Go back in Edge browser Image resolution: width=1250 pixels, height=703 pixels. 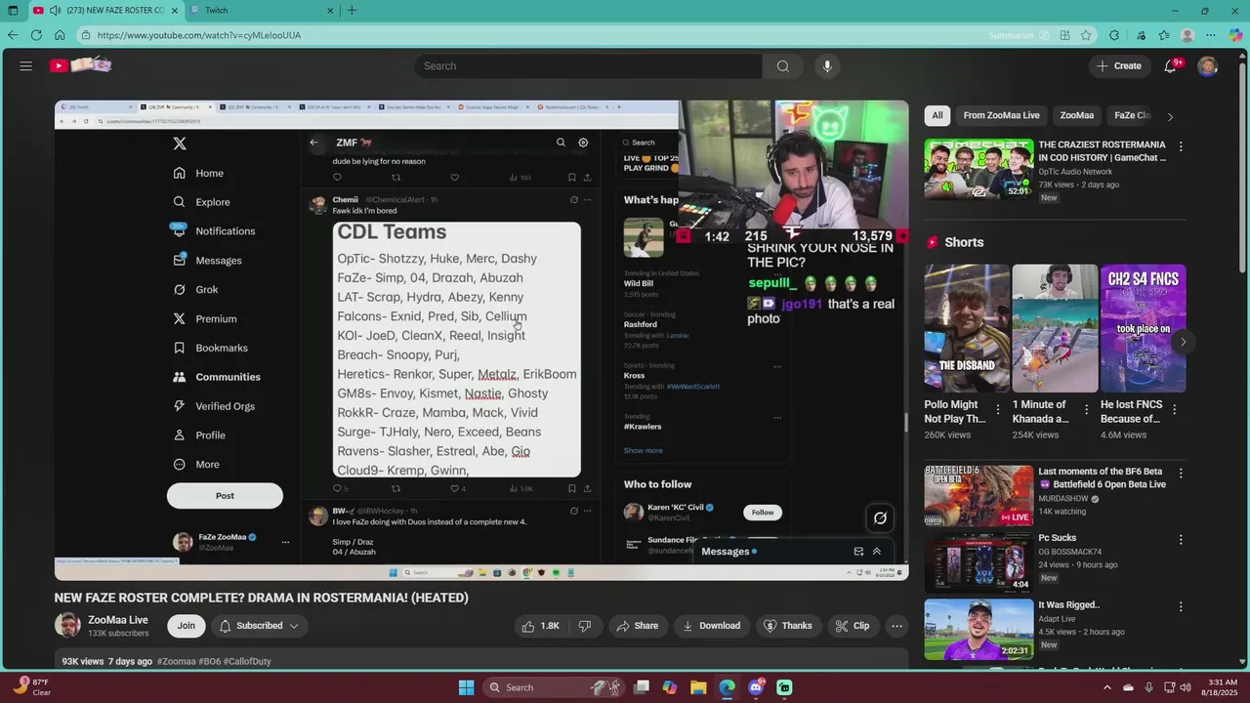(x=13, y=35)
